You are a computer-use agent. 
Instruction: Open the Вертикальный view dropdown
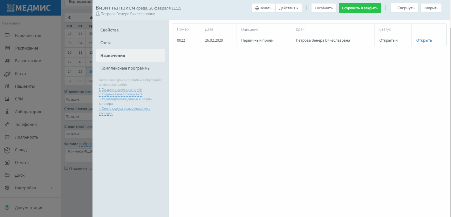(78, 2)
